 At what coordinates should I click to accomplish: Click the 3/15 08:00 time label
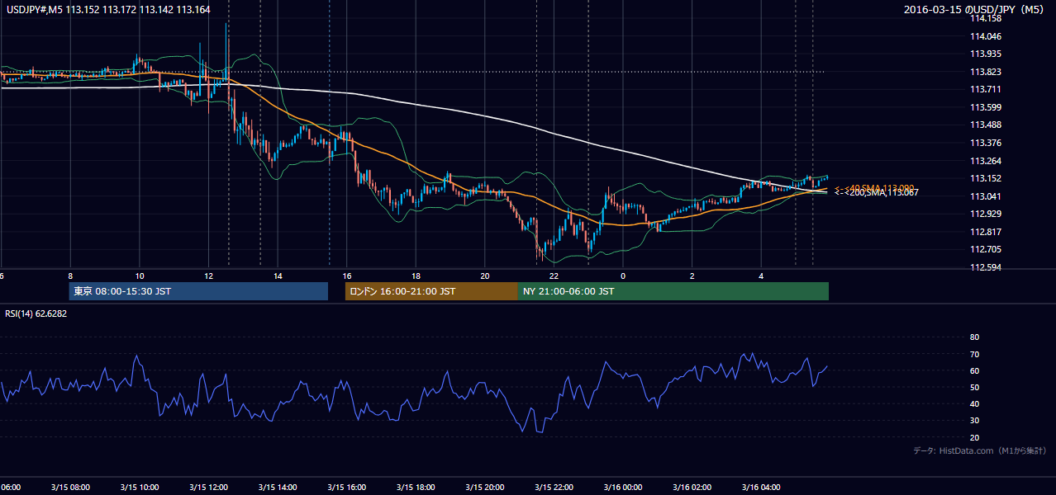click(70, 487)
